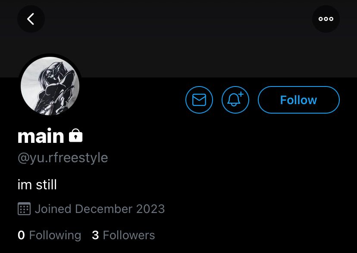This screenshot has width=357, height=253.
Task: Send a direct message via envelope icon
Action: click(x=199, y=100)
